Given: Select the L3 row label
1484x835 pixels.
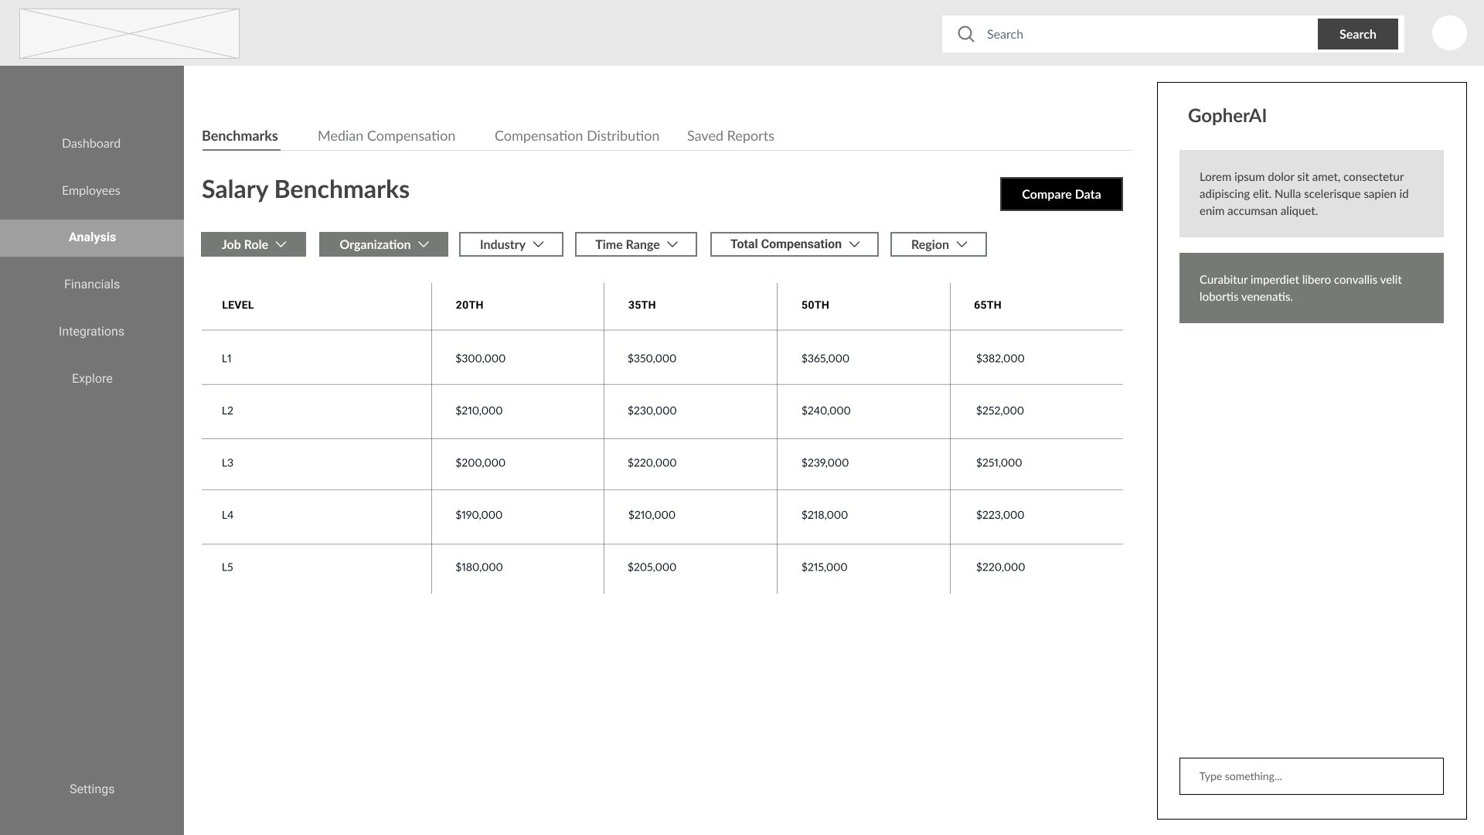Looking at the screenshot, I should point(227,462).
